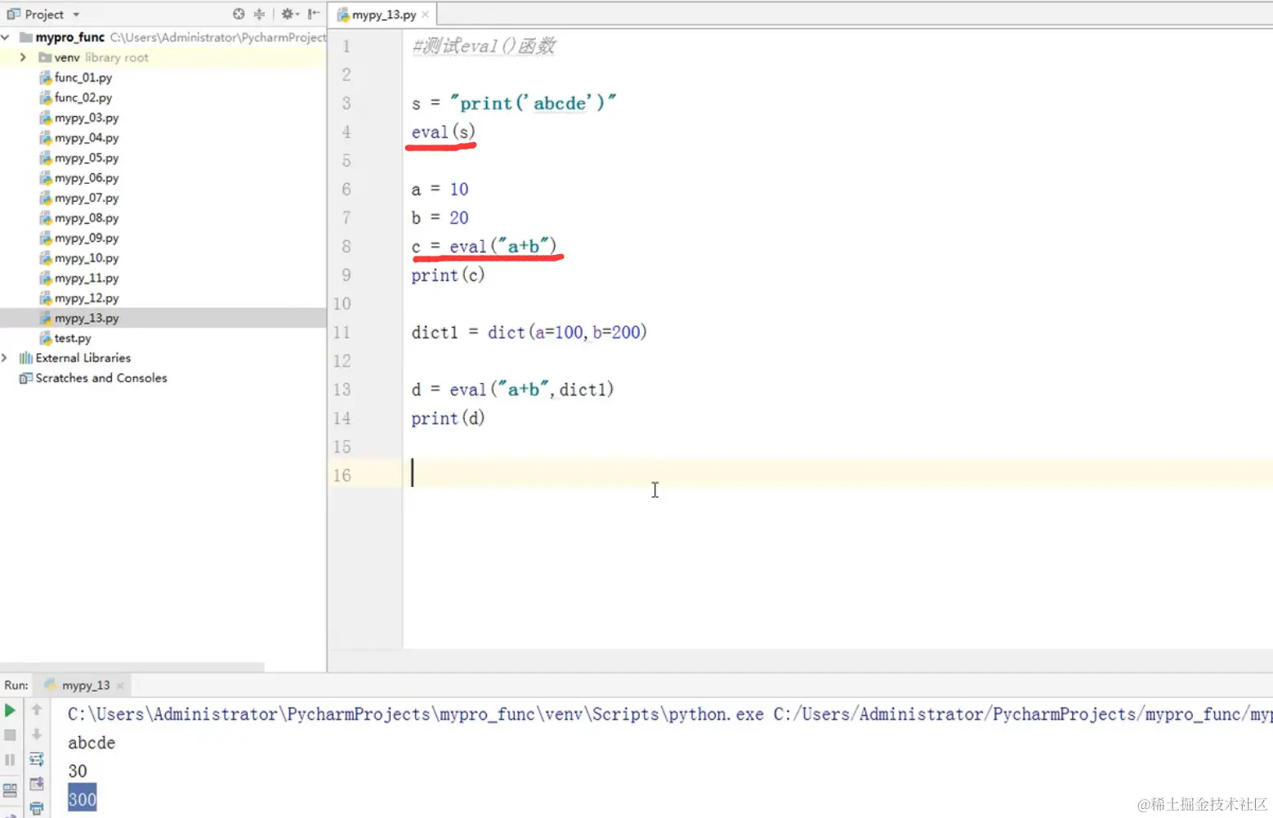Click the 30 output line
The height and width of the screenshot is (818, 1273).
[x=78, y=771]
